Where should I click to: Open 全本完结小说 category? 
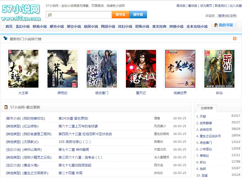point(197,26)
